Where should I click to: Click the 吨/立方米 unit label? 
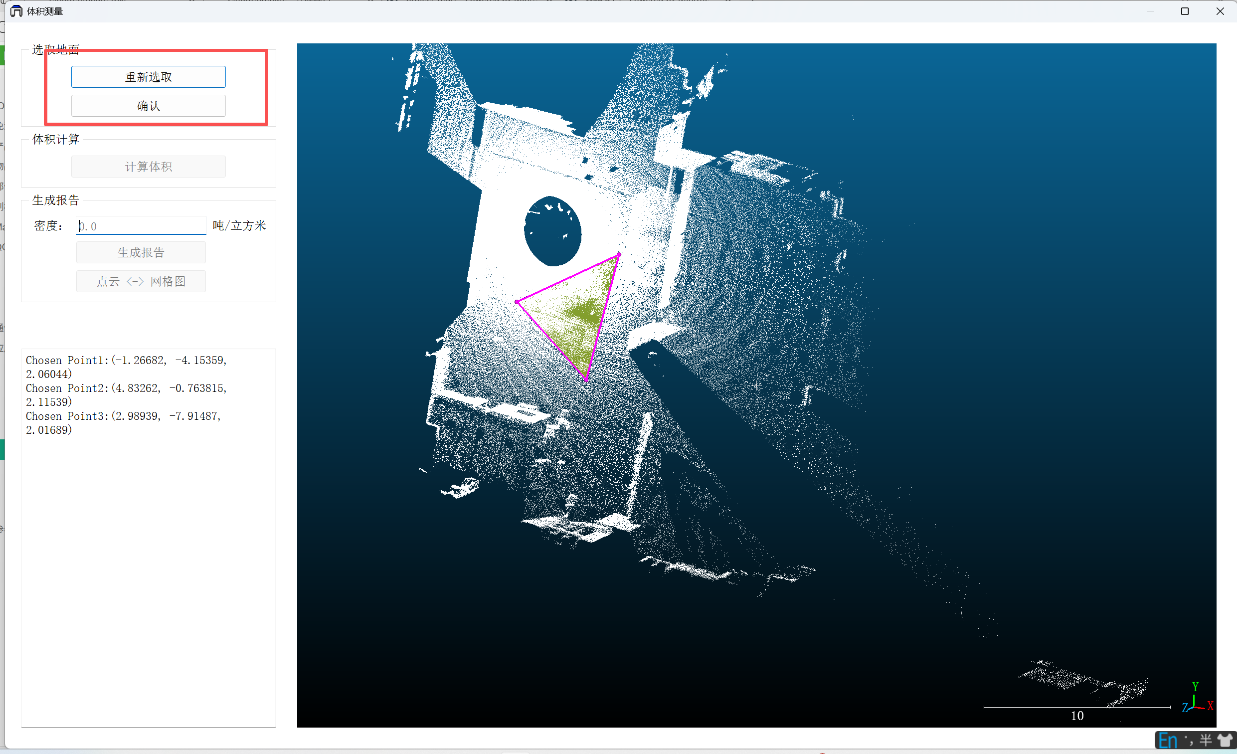tap(239, 226)
